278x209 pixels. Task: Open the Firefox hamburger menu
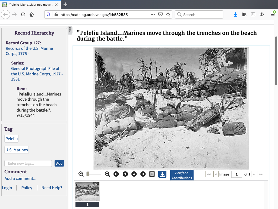[x=273, y=15]
